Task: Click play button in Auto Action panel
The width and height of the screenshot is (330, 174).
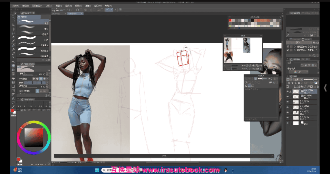Action: click(x=310, y=55)
